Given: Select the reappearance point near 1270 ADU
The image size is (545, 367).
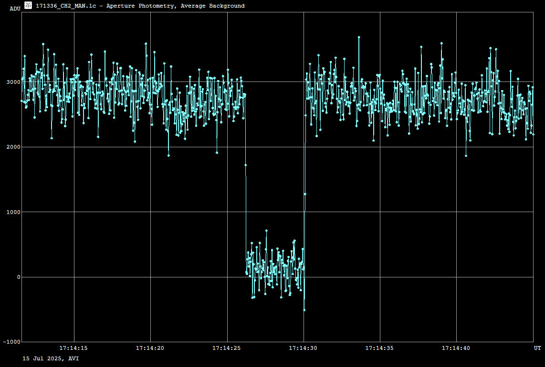Looking at the screenshot, I should tap(305, 194).
